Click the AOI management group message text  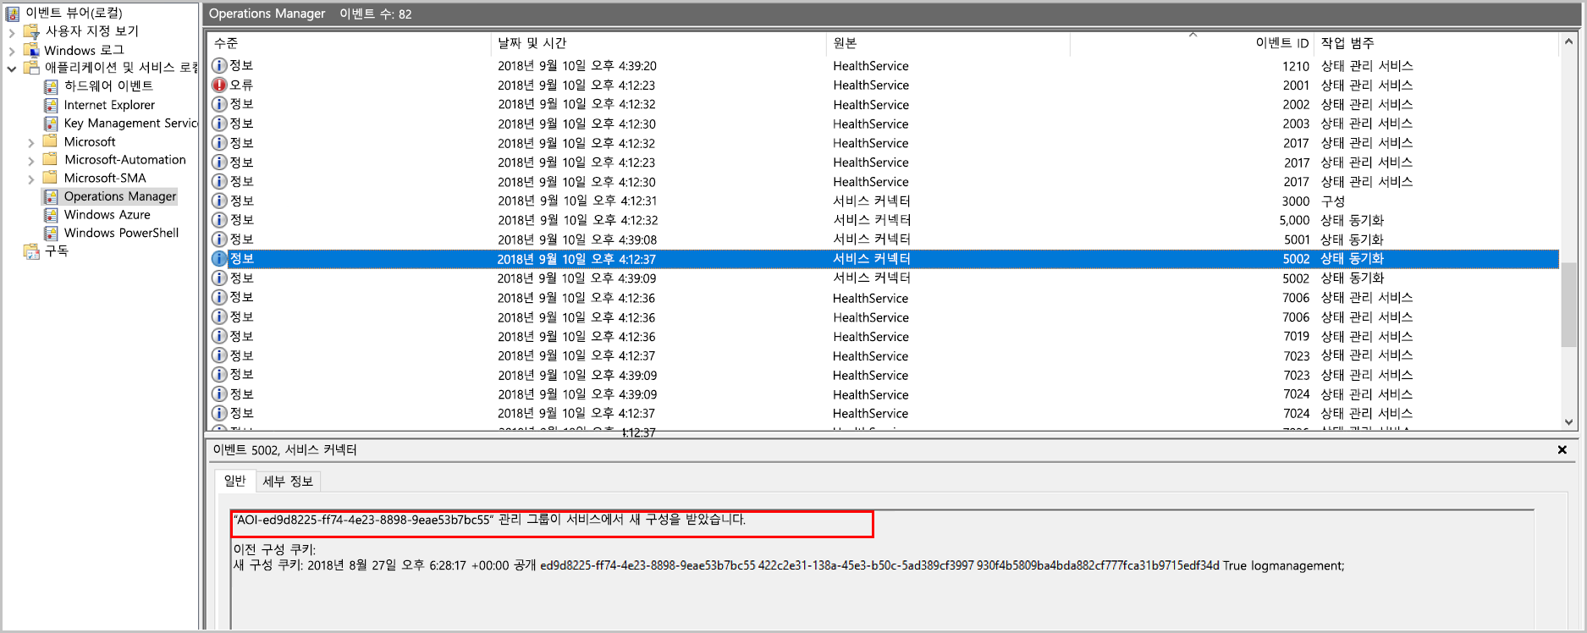click(x=490, y=520)
